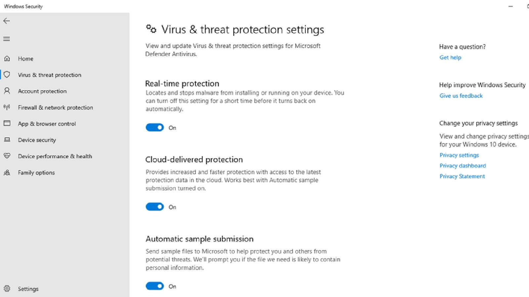The width and height of the screenshot is (529, 297).
Task: Click the Give us feedback link
Action: tap(461, 96)
